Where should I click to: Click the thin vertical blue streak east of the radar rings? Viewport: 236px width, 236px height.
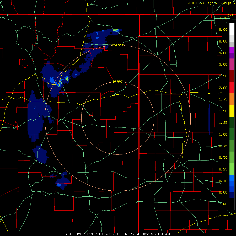coord(209,119)
